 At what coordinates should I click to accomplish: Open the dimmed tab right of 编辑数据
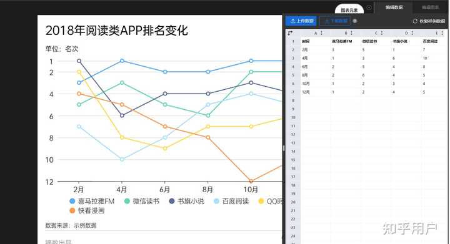point(430,7)
